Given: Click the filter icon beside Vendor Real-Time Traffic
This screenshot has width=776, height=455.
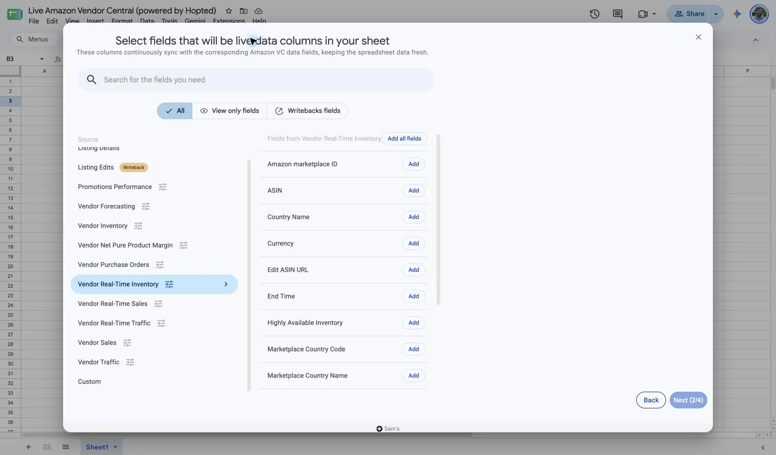Looking at the screenshot, I should pyautogui.click(x=162, y=323).
